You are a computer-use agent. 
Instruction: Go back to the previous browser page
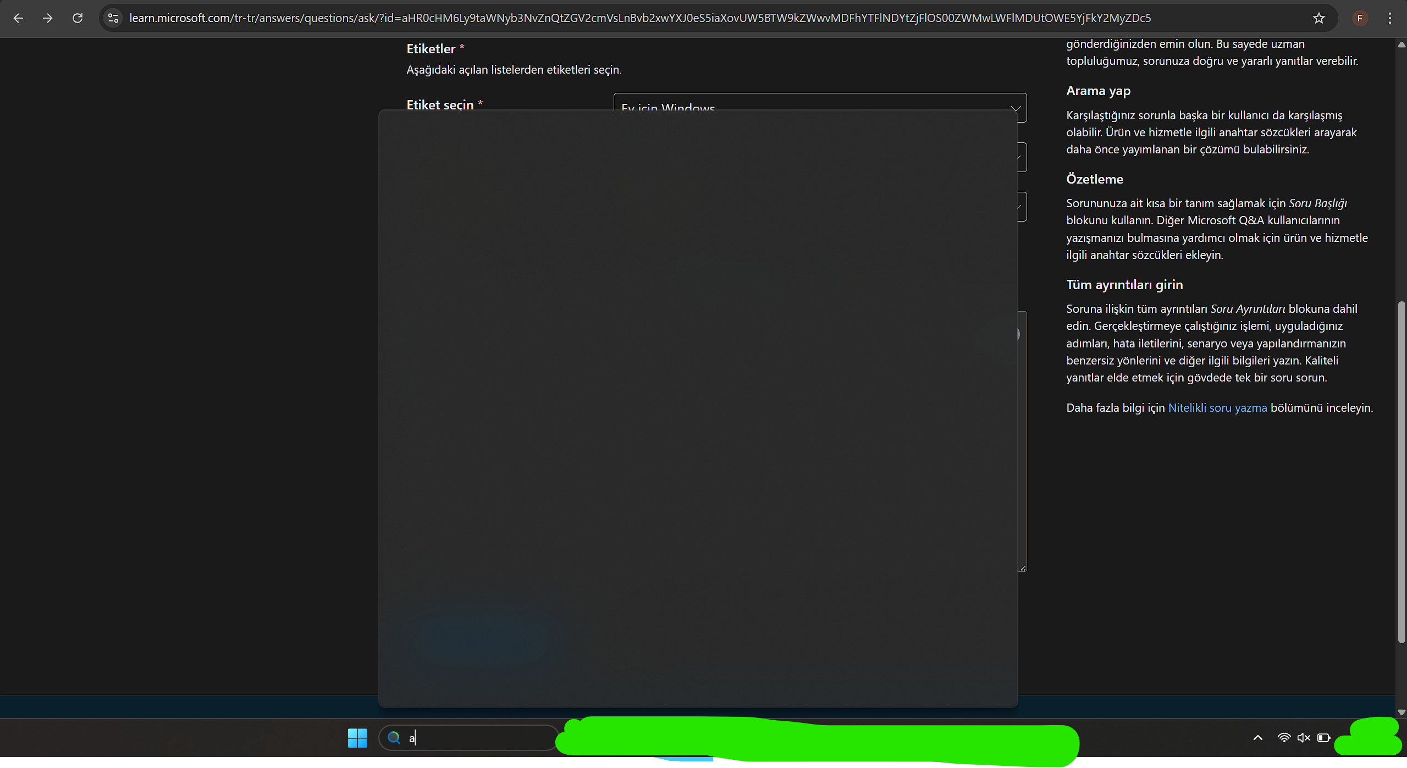(18, 18)
